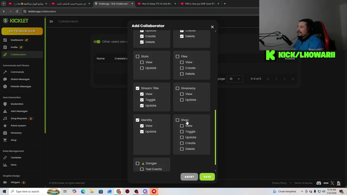
Task: Switch to Kicklet.app browser tab
Action: click(114, 4)
